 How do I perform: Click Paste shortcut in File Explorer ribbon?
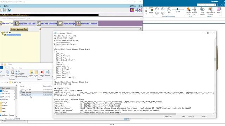click(x=21, y=76)
